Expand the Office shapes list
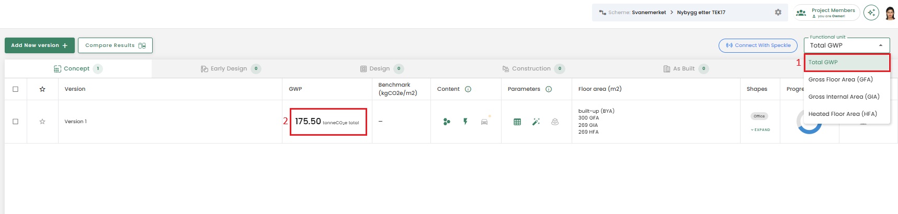Viewport: 898px width, 214px height. click(x=760, y=130)
